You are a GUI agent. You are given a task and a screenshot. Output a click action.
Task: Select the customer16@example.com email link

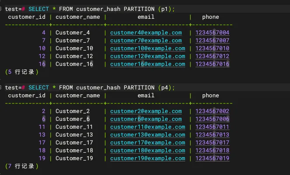coord(148,64)
